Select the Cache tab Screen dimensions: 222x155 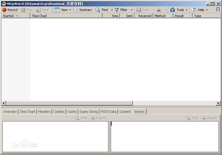72,112
